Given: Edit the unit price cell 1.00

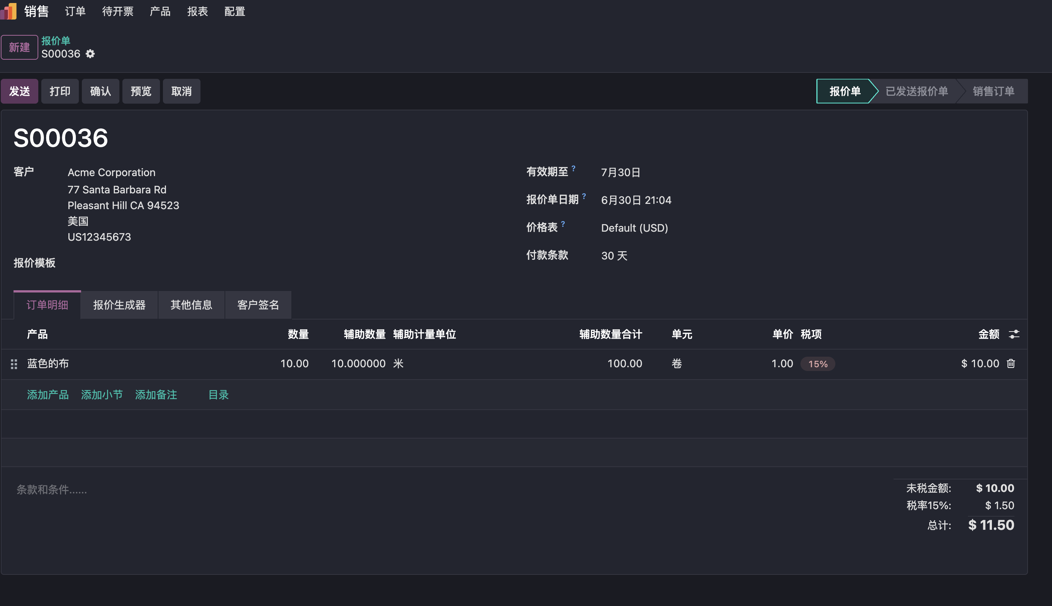Looking at the screenshot, I should click(782, 363).
